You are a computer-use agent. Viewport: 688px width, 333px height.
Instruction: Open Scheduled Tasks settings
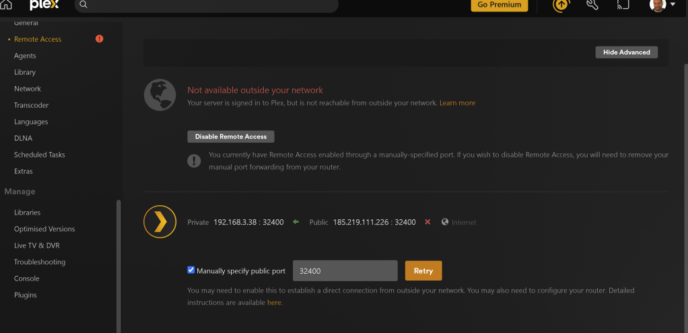coord(40,155)
